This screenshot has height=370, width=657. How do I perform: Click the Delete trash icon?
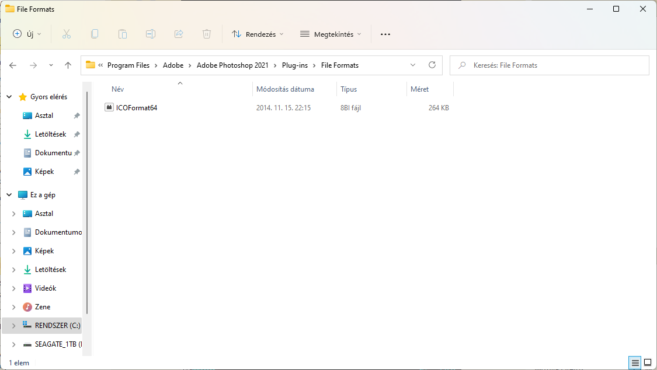click(207, 34)
